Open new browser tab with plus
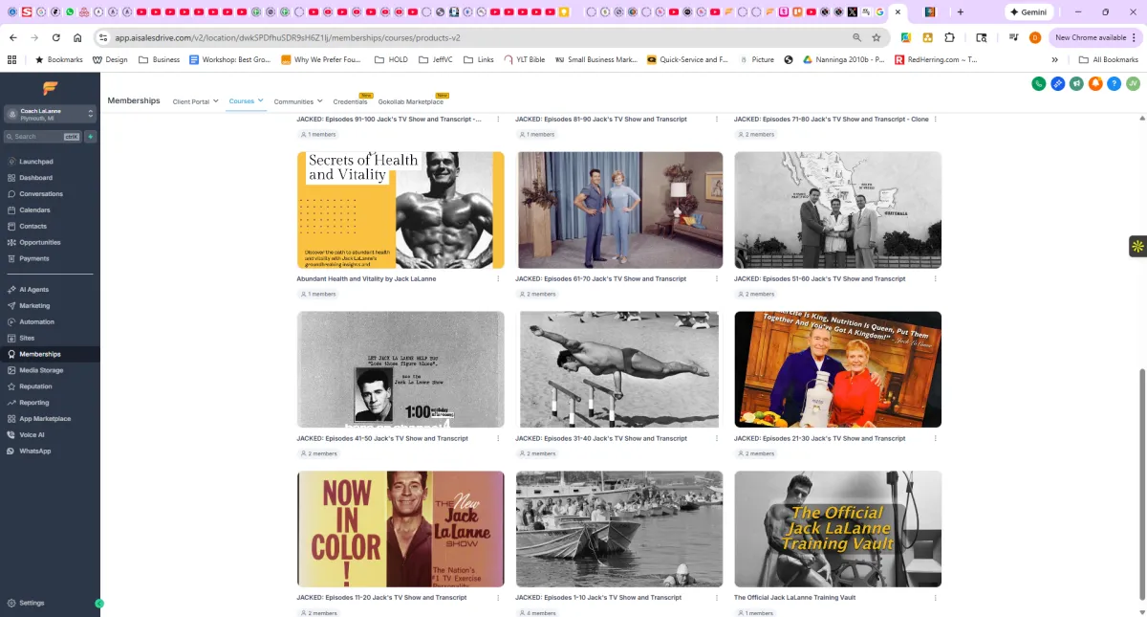The image size is (1147, 617). point(960,11)
